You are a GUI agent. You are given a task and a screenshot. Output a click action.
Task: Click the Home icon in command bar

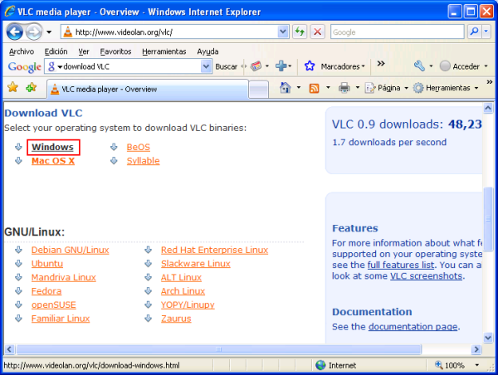285,88
